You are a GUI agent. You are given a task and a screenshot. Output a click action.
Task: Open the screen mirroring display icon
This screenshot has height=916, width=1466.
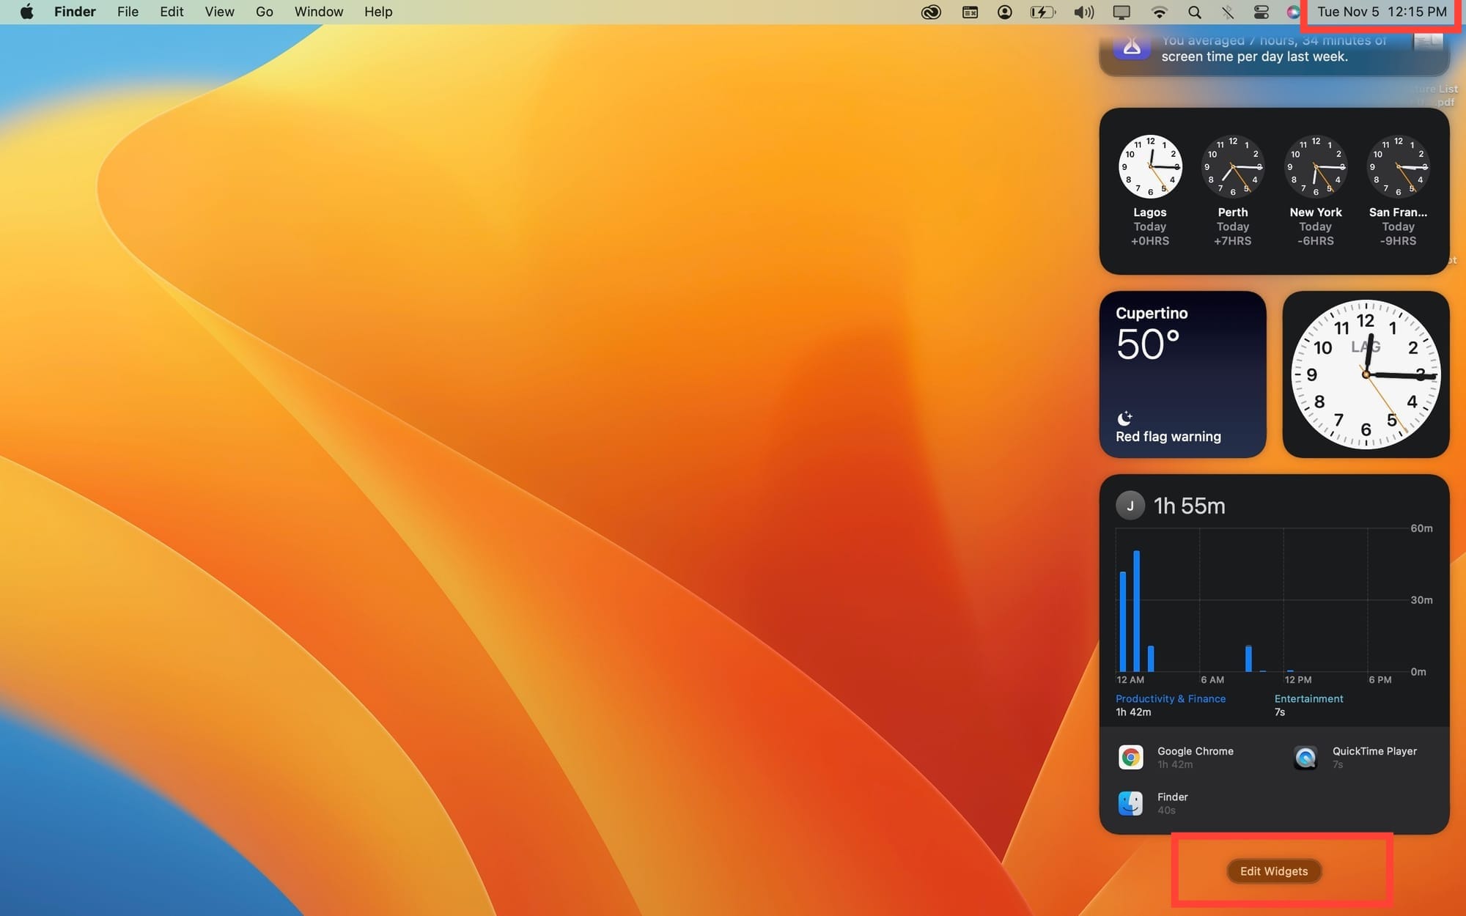1121,12
